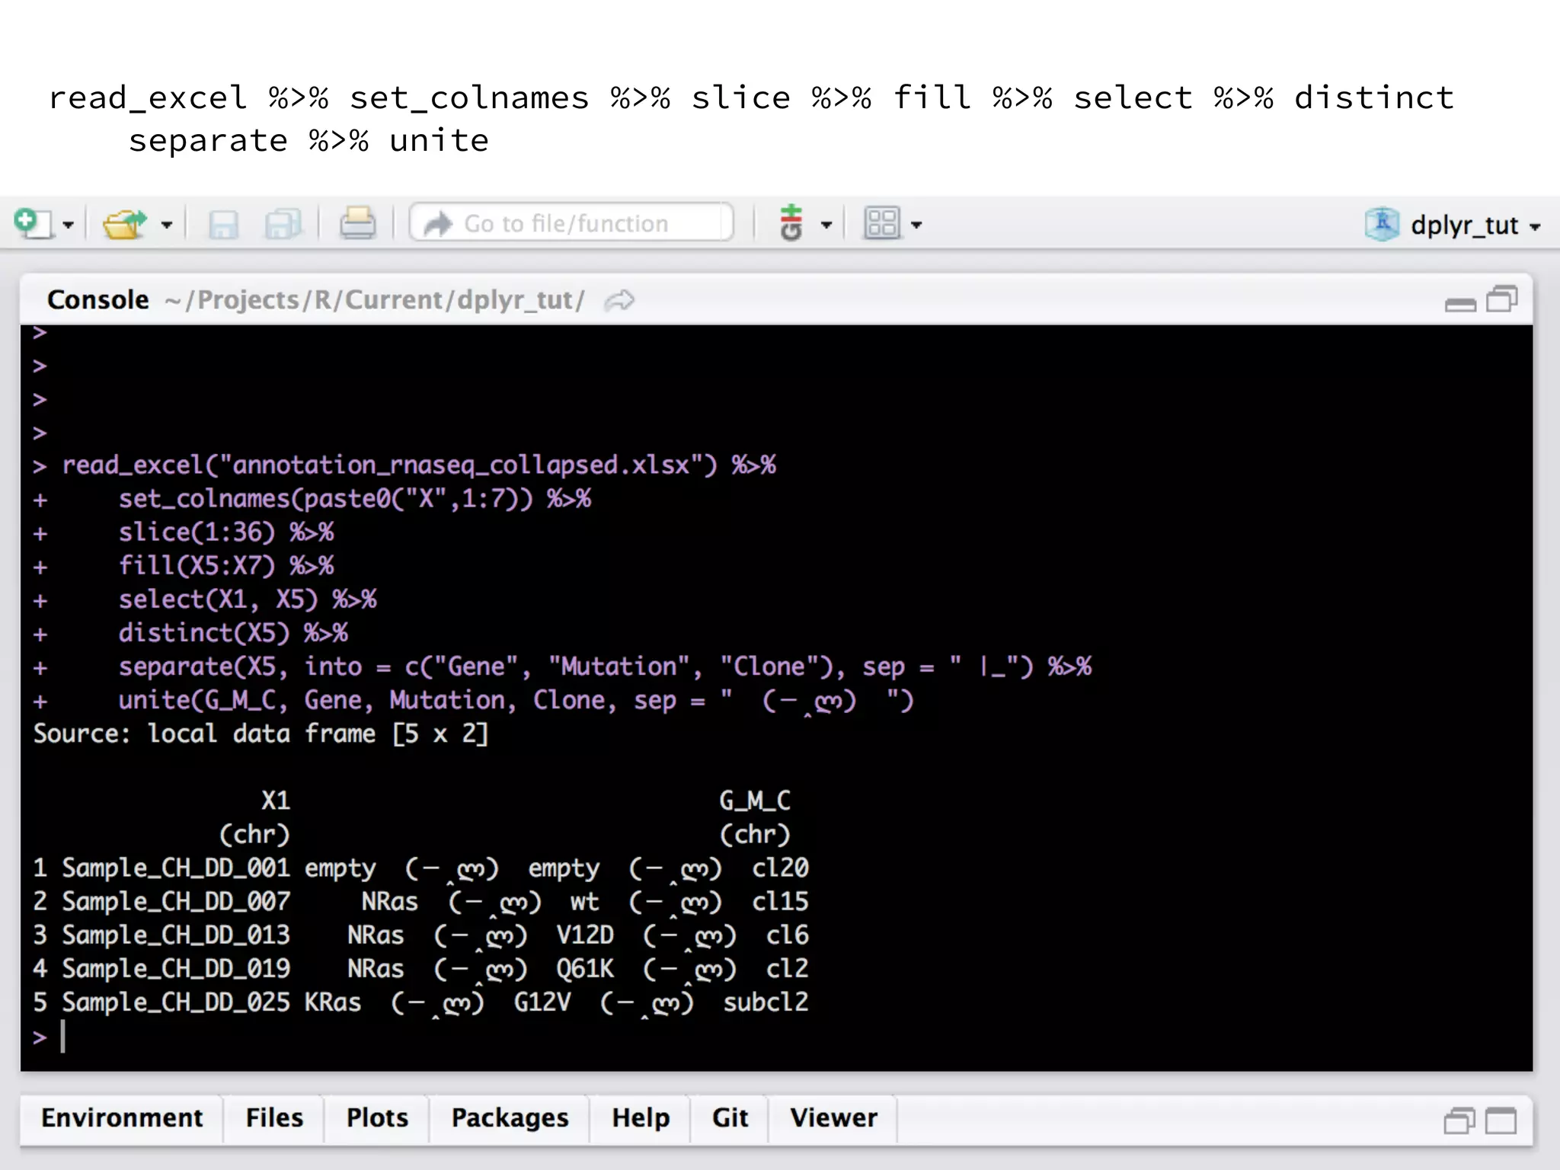Click the Q61K mutation value
The image size is (1560, 1170).
point(584,969)
